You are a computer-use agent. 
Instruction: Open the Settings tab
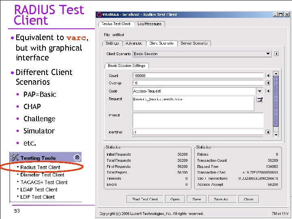point(112,43)
